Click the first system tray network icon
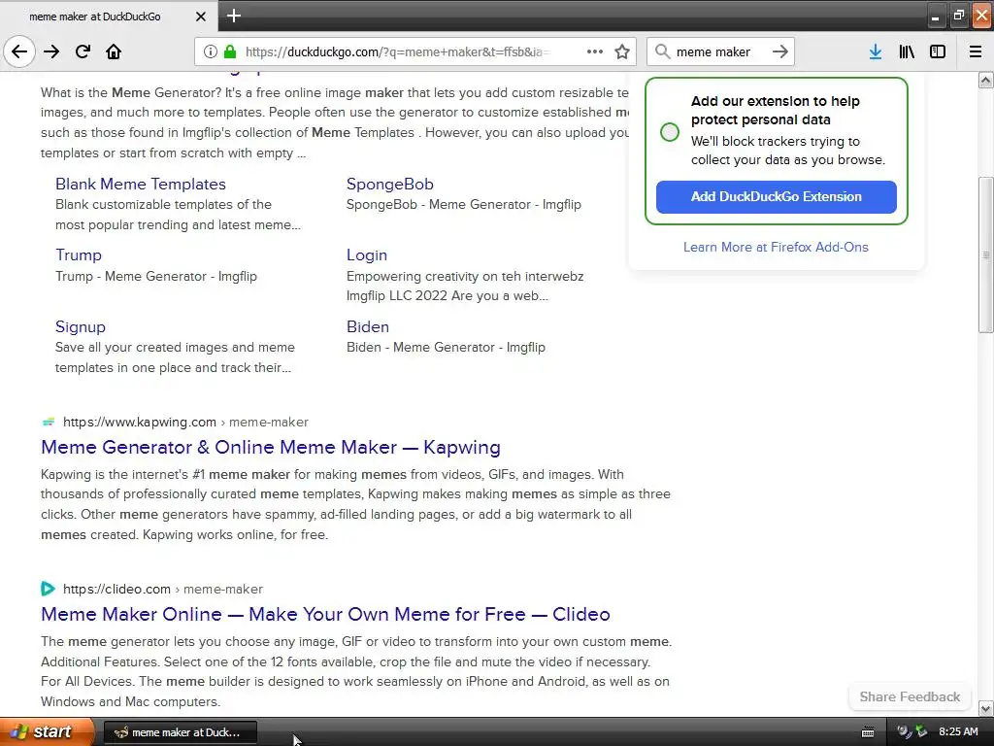 (904, 732)
